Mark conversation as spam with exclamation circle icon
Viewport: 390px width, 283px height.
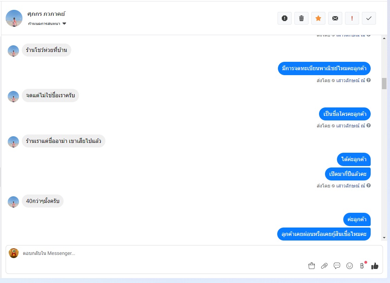click(x=285, y=18)
